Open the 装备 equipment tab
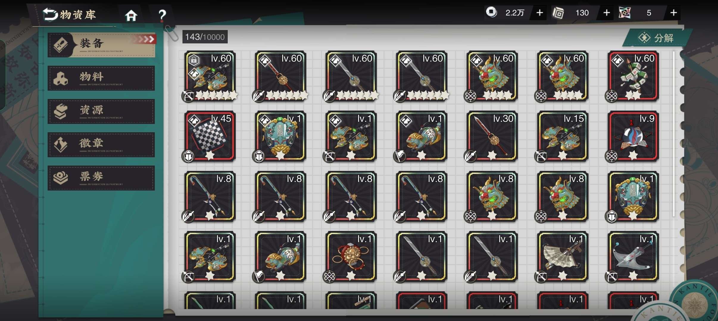Viewport: 718px width, 321px height. pos(101,45)
